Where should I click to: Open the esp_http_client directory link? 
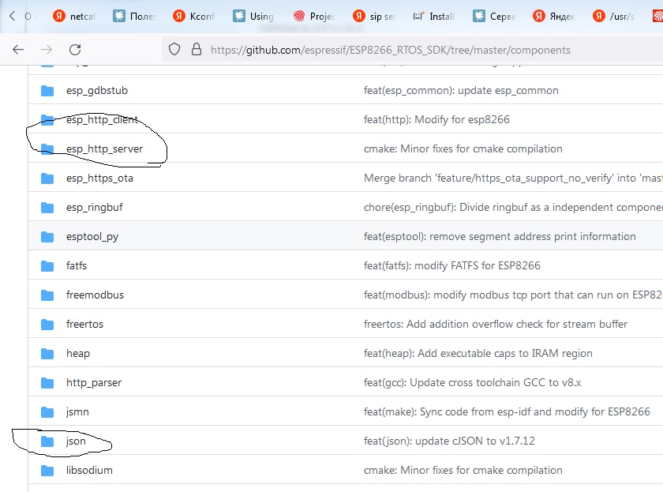pyautogui.click(x=102, y=120)
